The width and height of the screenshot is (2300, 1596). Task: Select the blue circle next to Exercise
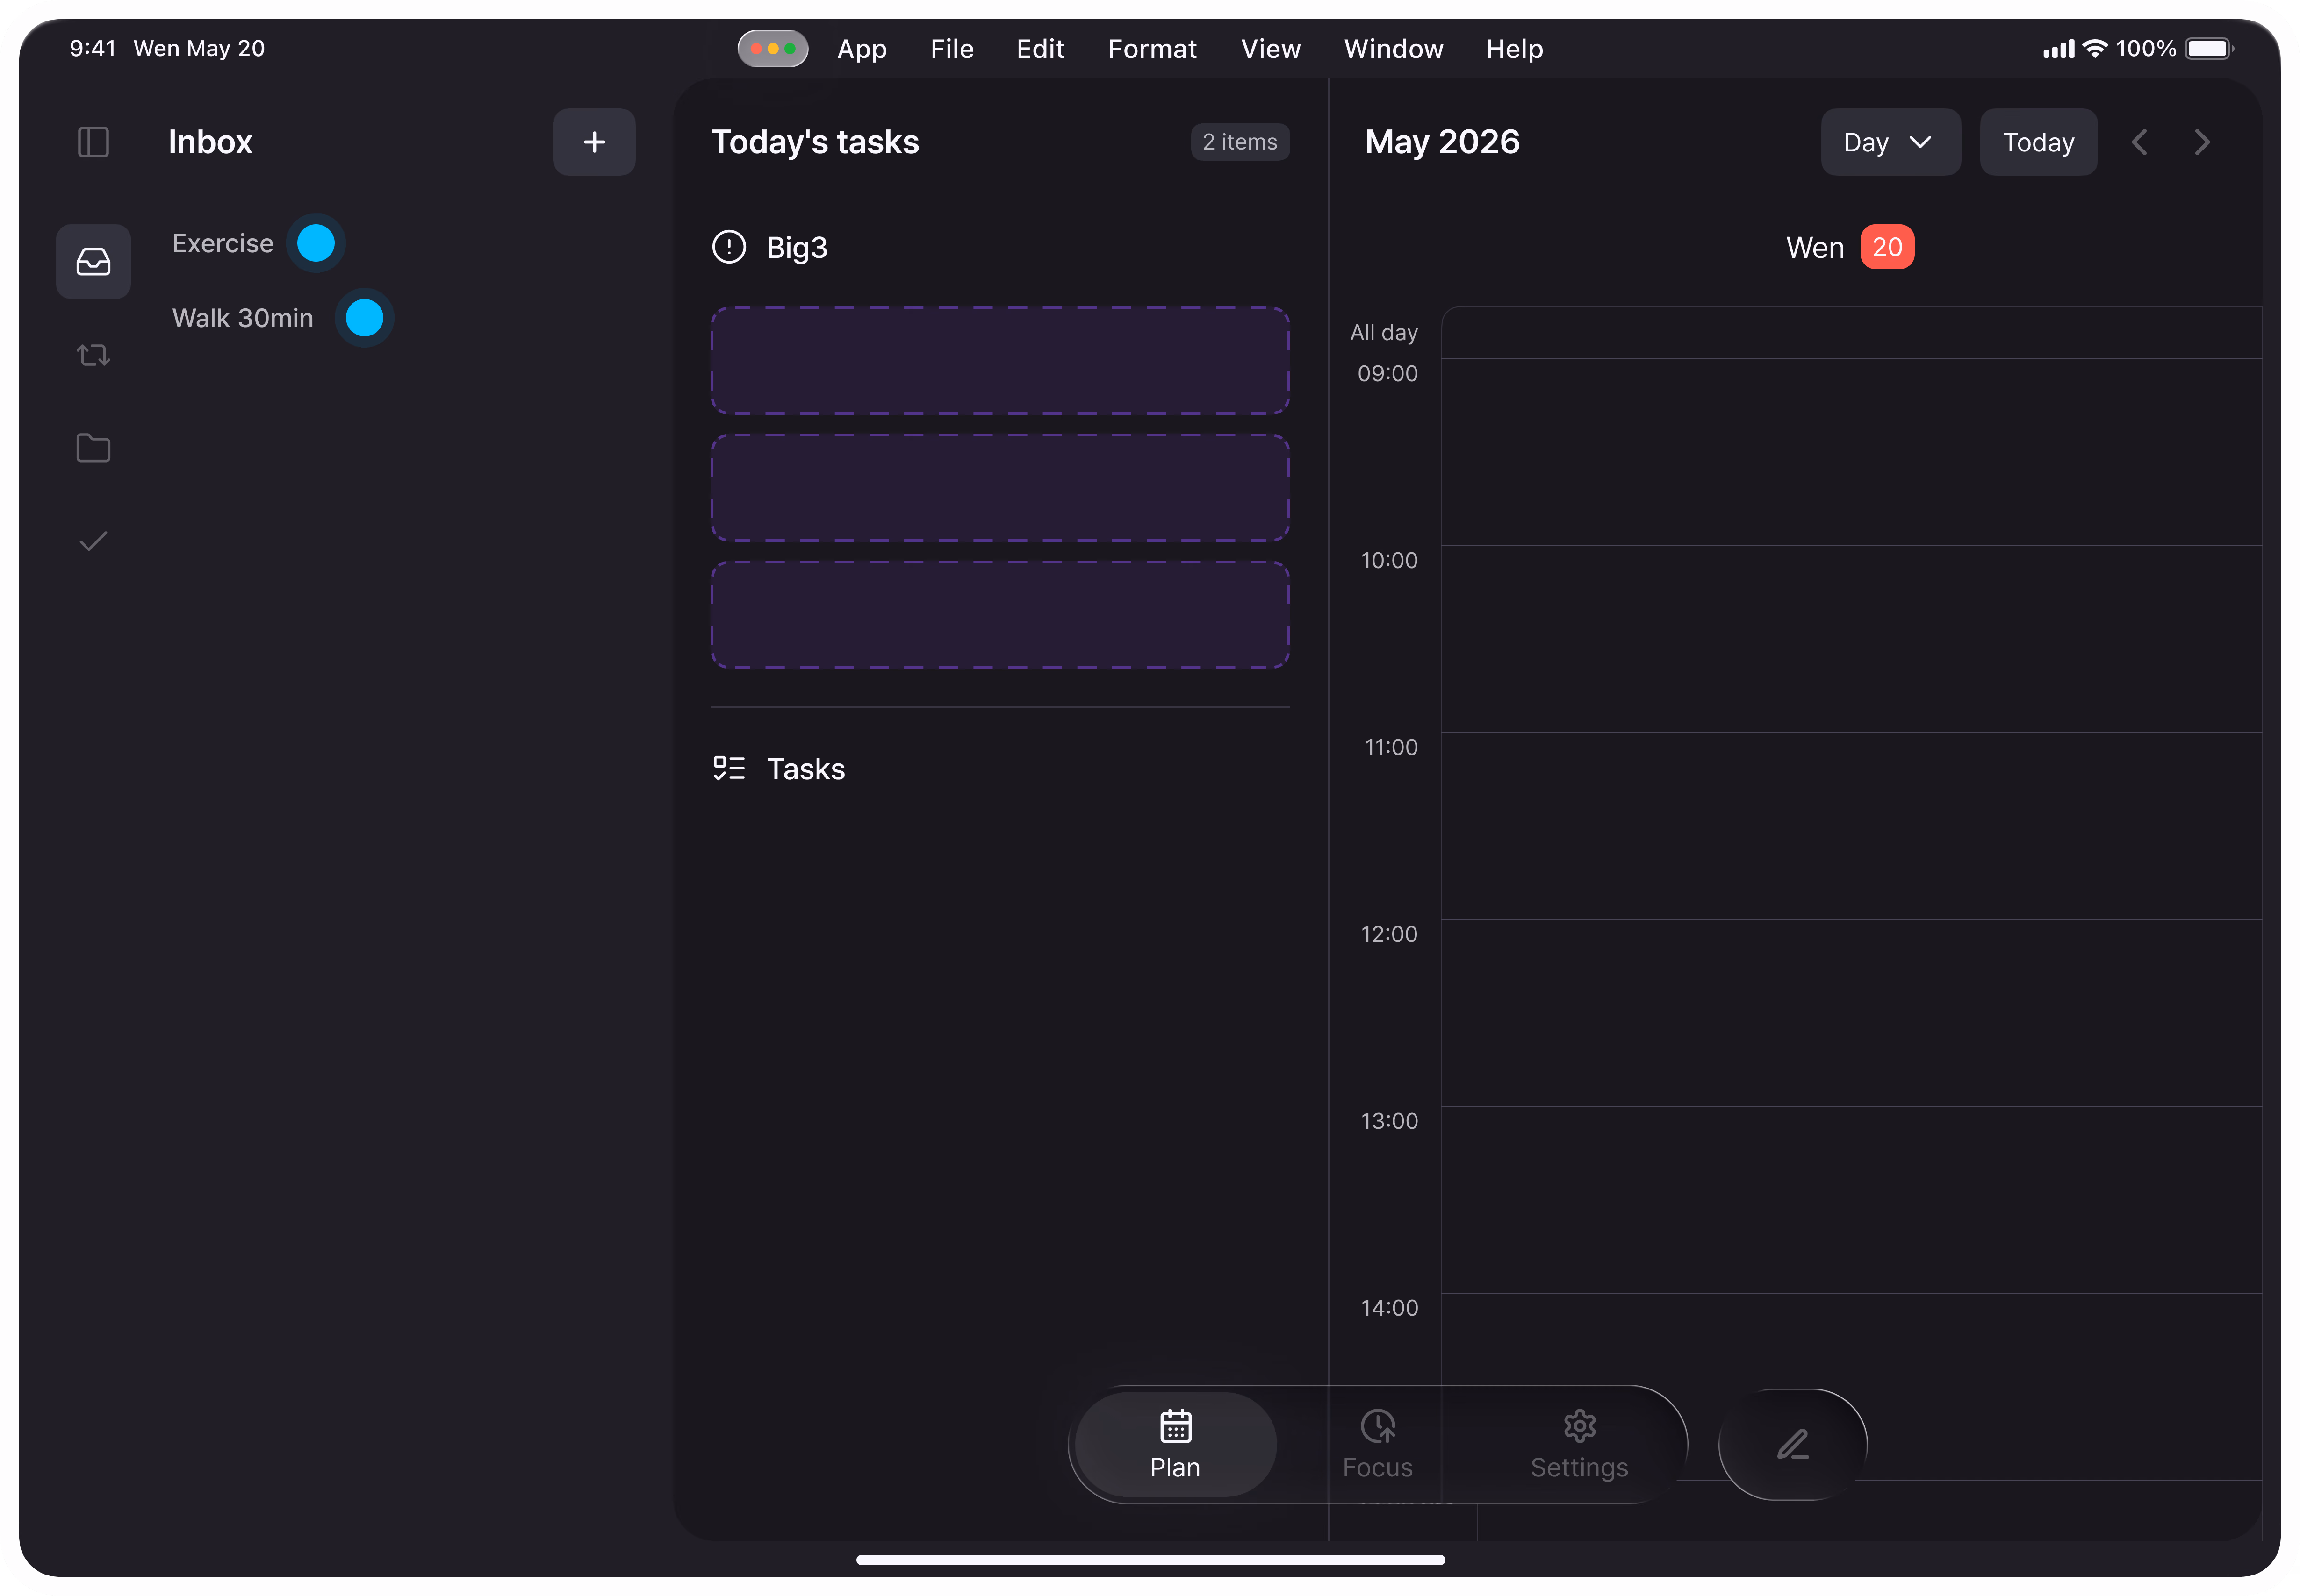(316, 243)
